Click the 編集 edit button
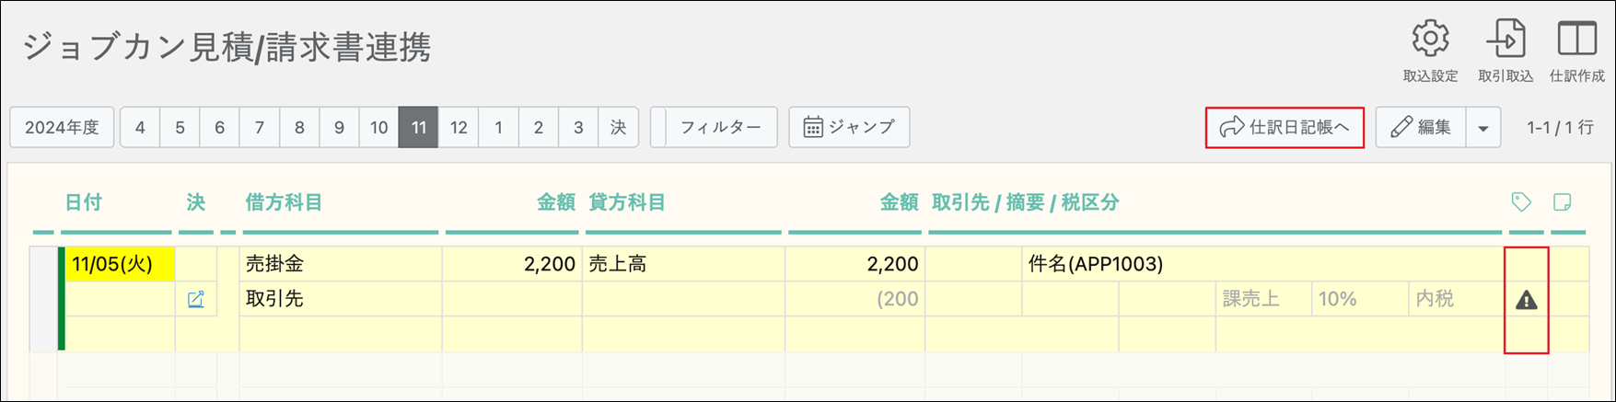The width and height of the screenshot is (1616, 402). [x=1421, y=127]
